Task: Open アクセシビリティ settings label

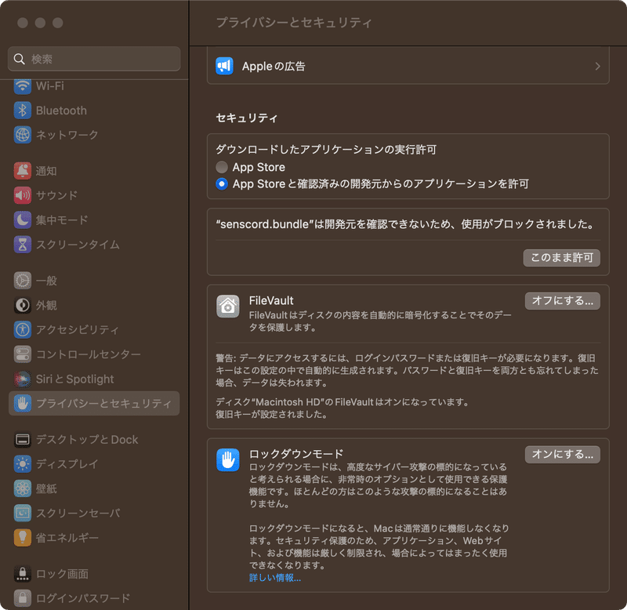Action: click(x=77, y=329)
